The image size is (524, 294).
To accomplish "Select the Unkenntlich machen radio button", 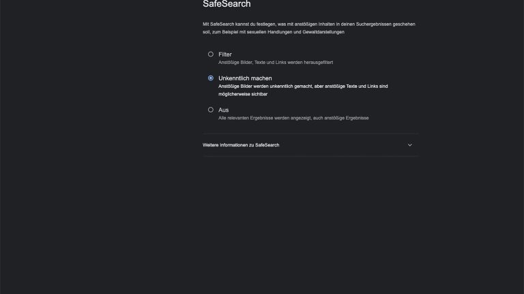I will coord(211,78).
